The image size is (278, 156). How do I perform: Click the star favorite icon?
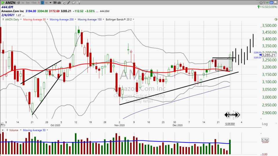pos(261,3)
